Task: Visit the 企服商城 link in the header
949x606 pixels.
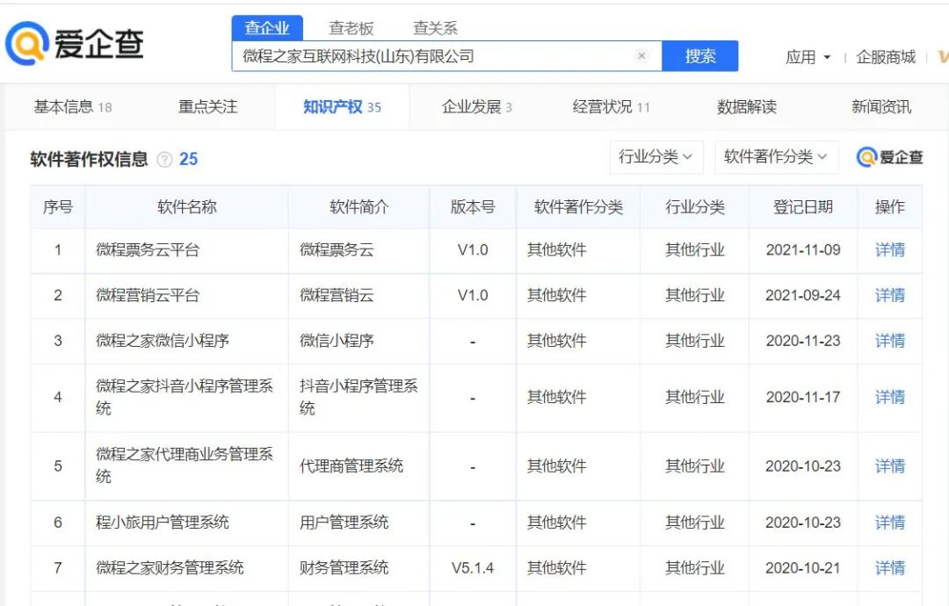Action: point(885,56)
